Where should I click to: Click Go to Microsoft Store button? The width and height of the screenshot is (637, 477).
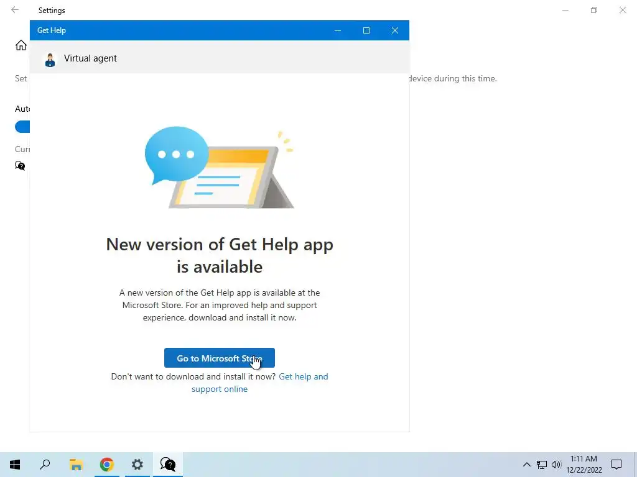[220, 358]
